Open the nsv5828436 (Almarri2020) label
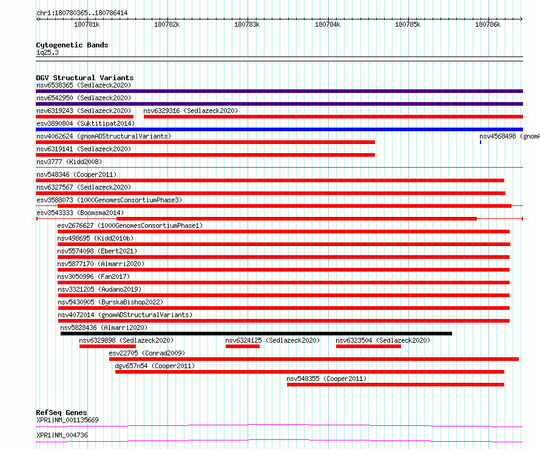 [104, 327]
